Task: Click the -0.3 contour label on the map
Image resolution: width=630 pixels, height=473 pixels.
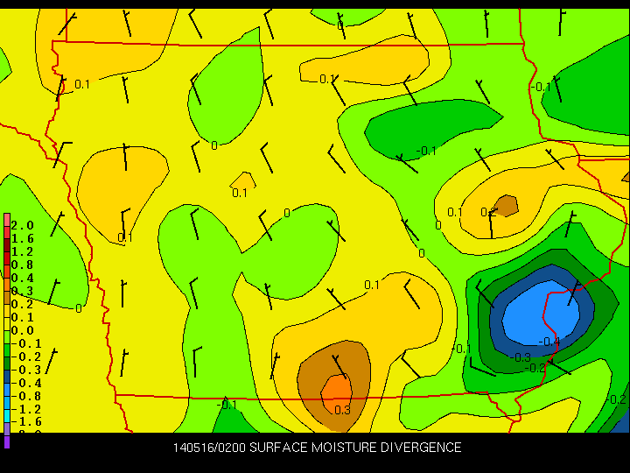Action: (521, 357)
